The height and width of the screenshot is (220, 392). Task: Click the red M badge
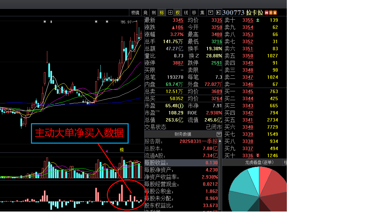tap(266, 13)
